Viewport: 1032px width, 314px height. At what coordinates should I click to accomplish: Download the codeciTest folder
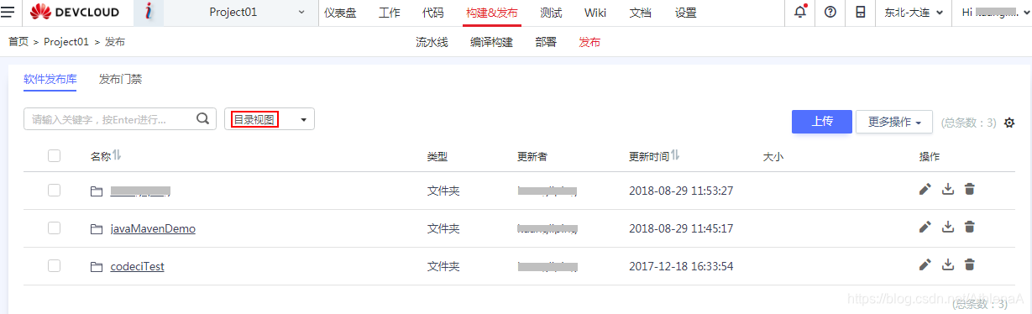[948, 264]
